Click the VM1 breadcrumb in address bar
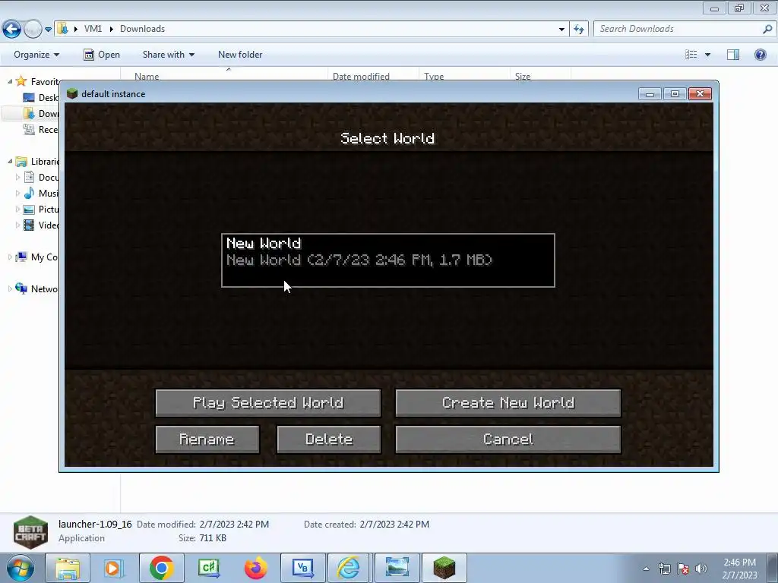Image resolution: width=778 pixels, height=583 pixels. (93, 29)
